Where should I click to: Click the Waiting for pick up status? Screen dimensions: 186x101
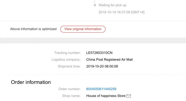tap(112, 5)
